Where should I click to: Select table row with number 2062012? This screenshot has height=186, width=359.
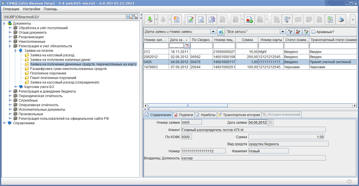[250, 57]
